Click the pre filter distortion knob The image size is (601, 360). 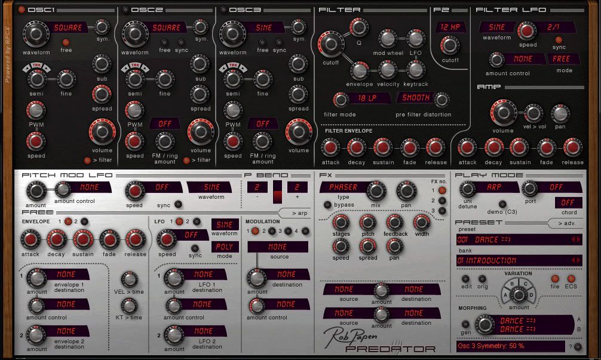tap(442, 100)
